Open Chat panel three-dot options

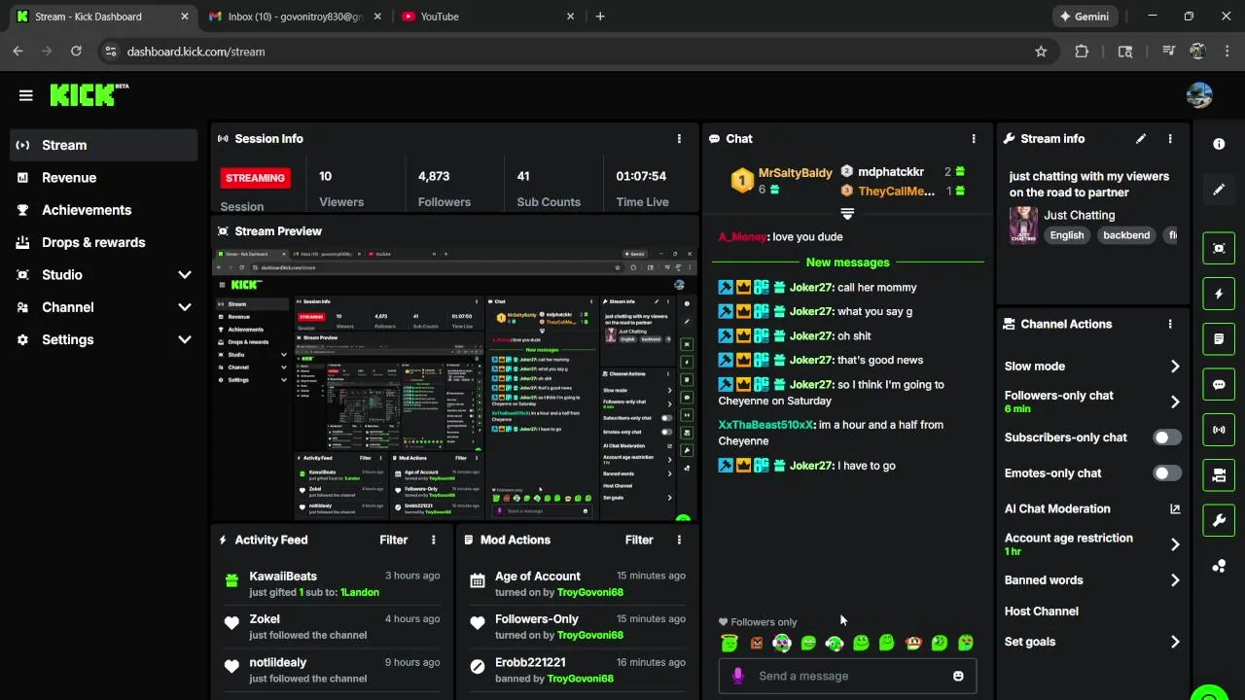point(974,139)
